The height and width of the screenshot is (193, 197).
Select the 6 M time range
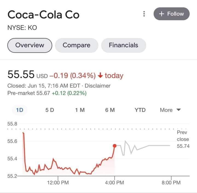[x=110, y=110]
